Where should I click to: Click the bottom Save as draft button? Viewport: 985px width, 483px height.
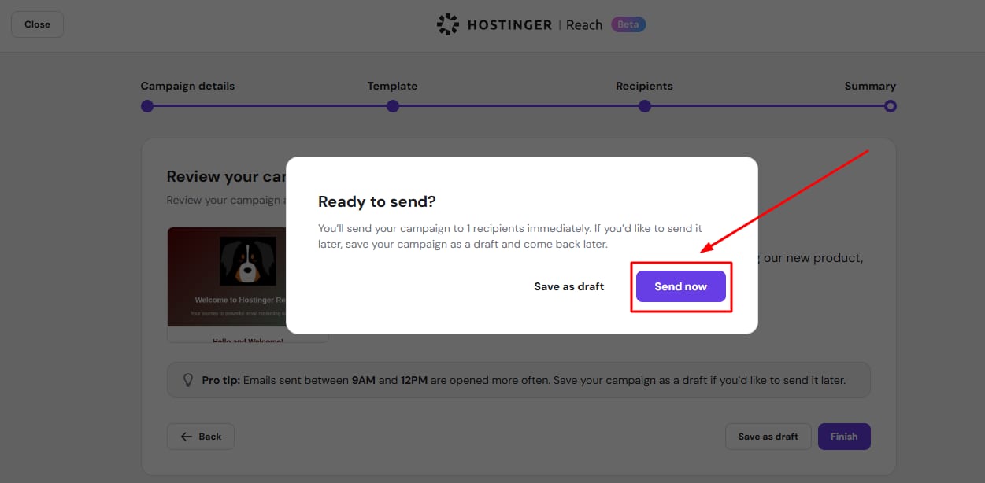768,437
